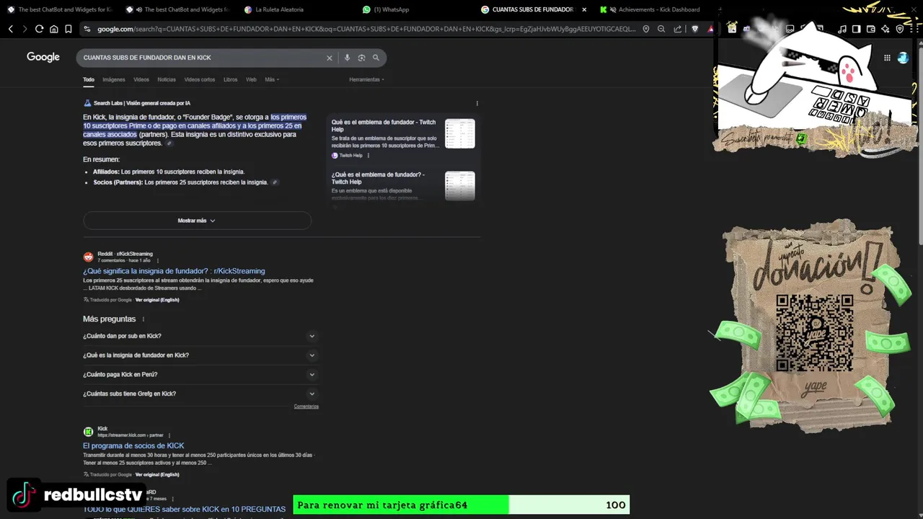This screenshot has width=923, height=519.
Task: Switch to Imágenes results tab
Action: point(114,79)
